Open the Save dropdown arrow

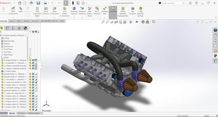tap(41, 3)
